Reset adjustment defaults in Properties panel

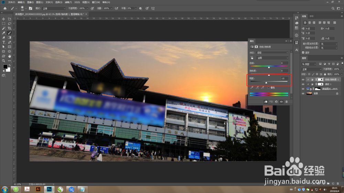(x=276, y=101)
